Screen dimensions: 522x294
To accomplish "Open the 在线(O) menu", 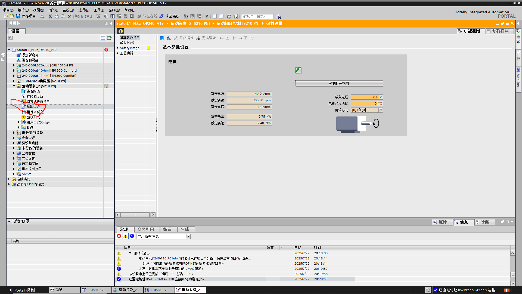I will [x=68, y=10].
